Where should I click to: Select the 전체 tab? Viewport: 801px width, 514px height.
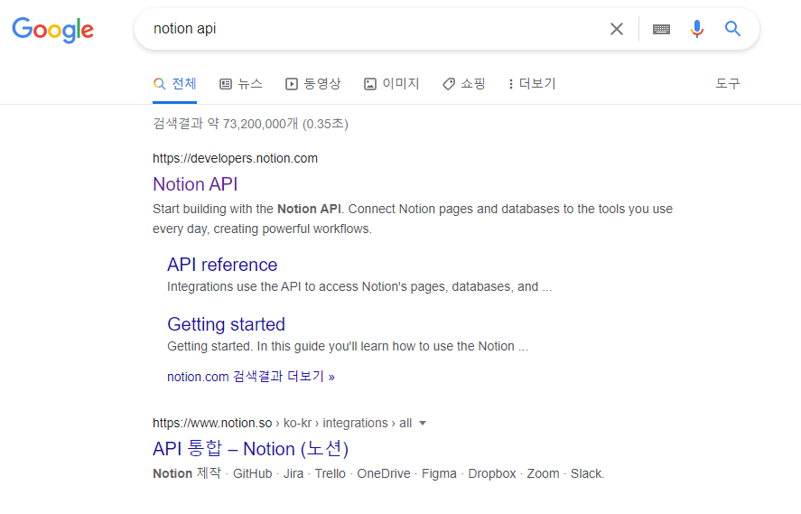[174, 84]
